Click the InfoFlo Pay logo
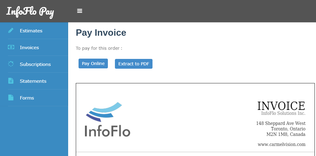316x156 pixels. [x=30, y=12]
